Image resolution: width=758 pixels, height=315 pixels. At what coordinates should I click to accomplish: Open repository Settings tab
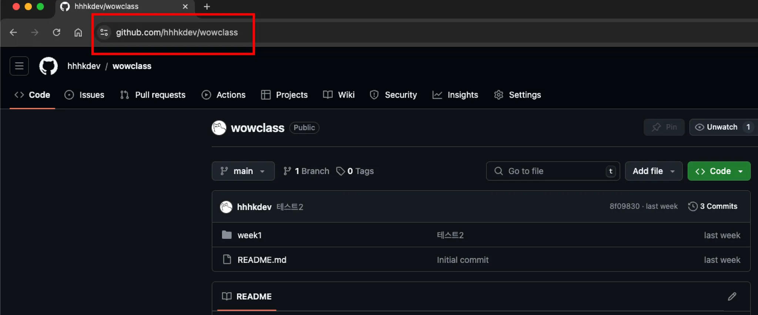pos(517,95)
